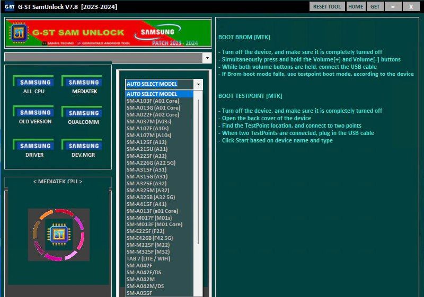Click the G-ST app logo in title bar
424x297 pixels.
pyautogui.click(x=10, y=7)
